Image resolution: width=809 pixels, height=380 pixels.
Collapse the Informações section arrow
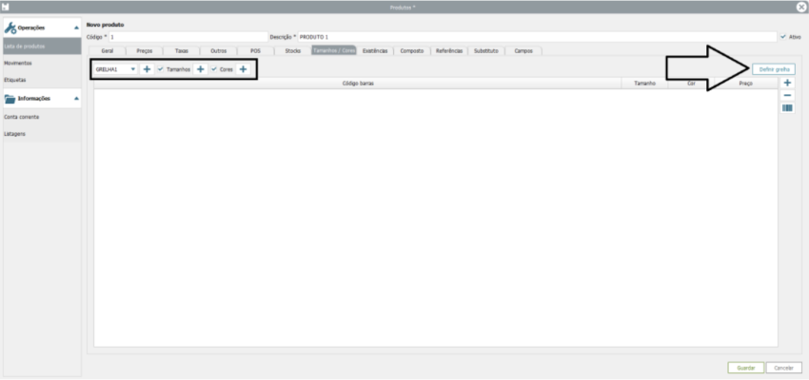click(x=76, y=98)
